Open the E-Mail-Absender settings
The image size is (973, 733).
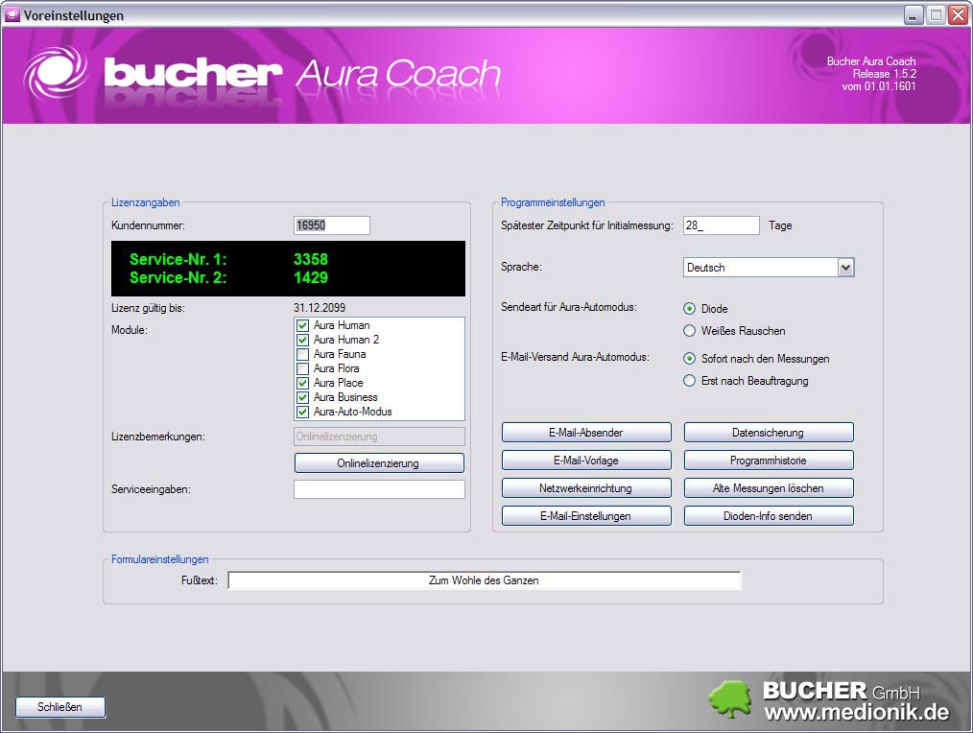click(x=586, y=433)
